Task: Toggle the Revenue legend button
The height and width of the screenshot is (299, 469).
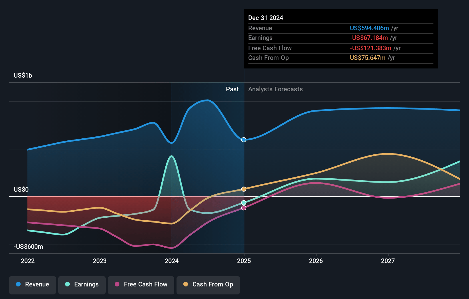Action: tap(33, 285)
